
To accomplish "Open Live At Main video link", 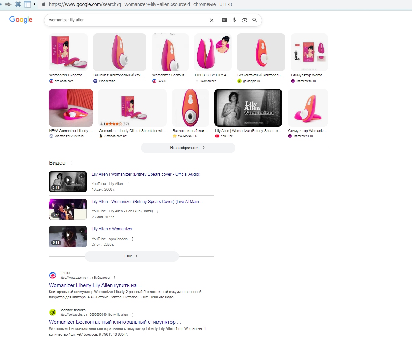I will click(x=147, y=202).
